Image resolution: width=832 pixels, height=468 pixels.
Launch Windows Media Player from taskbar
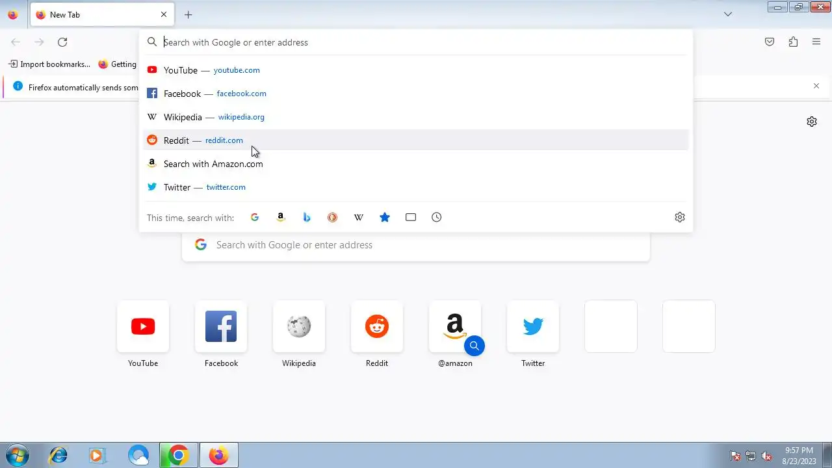[97, 455]
